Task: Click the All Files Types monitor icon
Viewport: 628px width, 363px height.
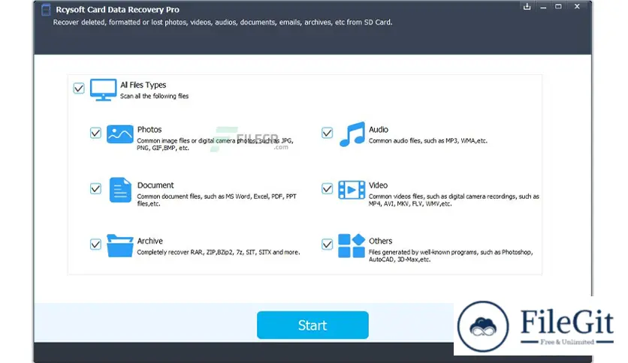Action: click(x=104, y=89)
